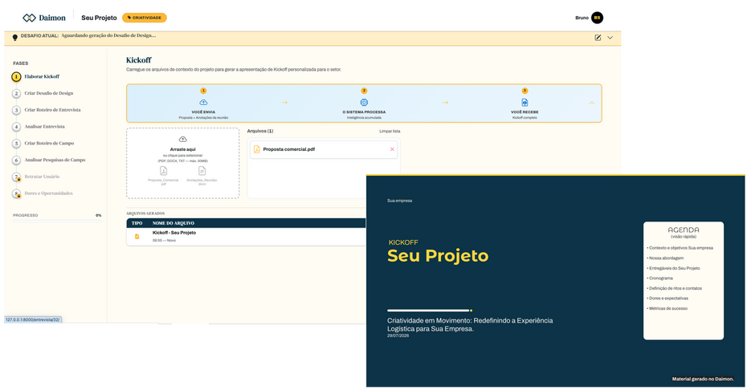This screenshot has width=747, height=390.
Task: Click the Criatividade tag badge
Action: [145, 18]
